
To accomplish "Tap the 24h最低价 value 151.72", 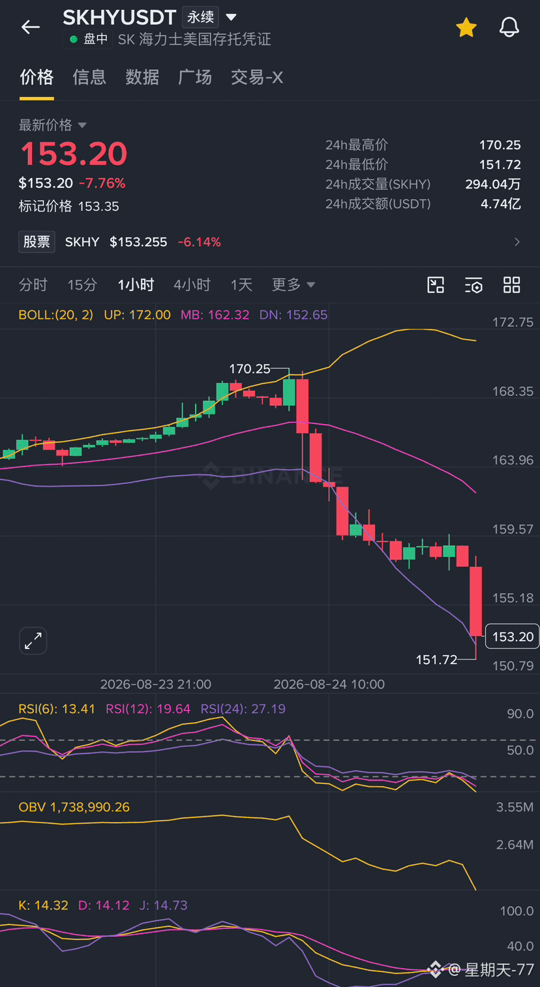I will pyautogui.click(x=500, y=165).
